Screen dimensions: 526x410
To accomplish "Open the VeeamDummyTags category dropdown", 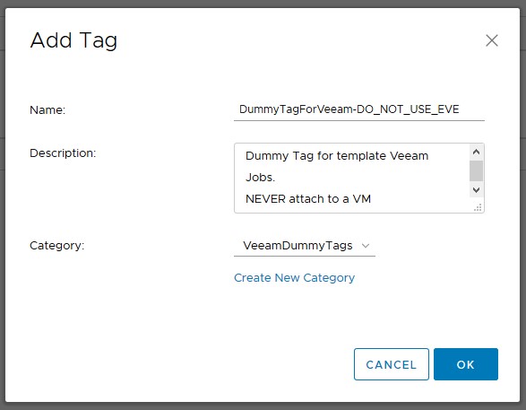I will pos(305,246).
